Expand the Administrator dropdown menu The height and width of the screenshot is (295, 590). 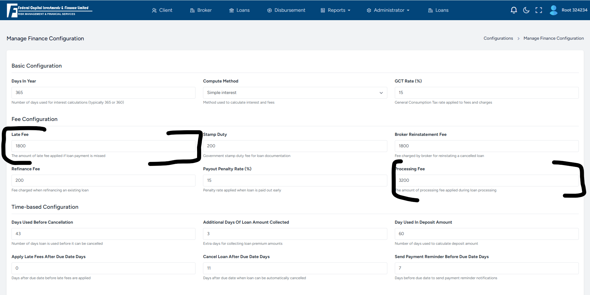[388, 10]
